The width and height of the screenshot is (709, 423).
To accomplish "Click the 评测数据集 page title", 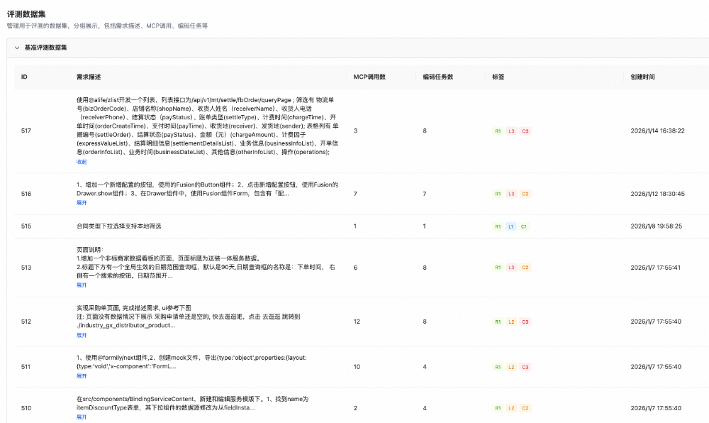I will [x=26, y=14].
